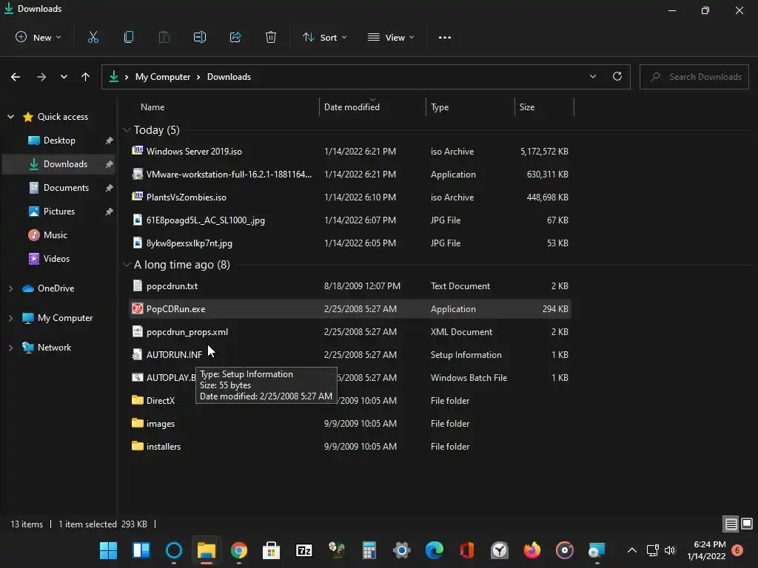Image resolution: width=758 pixels, height=568 pixels.
Task: Click the Search Downloads field
Action: pyautogui.click(x=694, y=77)
